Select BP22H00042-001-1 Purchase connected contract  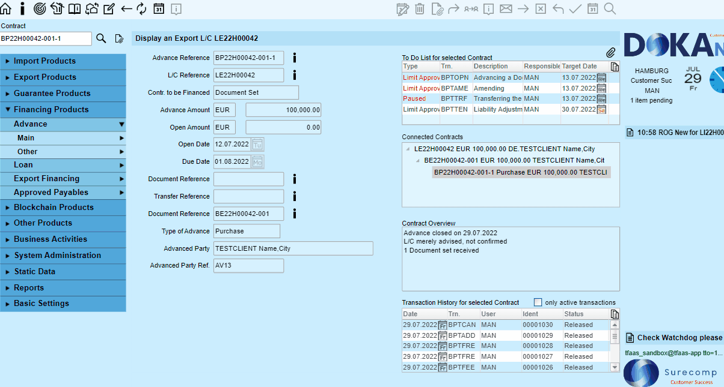pyautogui.click(x=521, y=172)
